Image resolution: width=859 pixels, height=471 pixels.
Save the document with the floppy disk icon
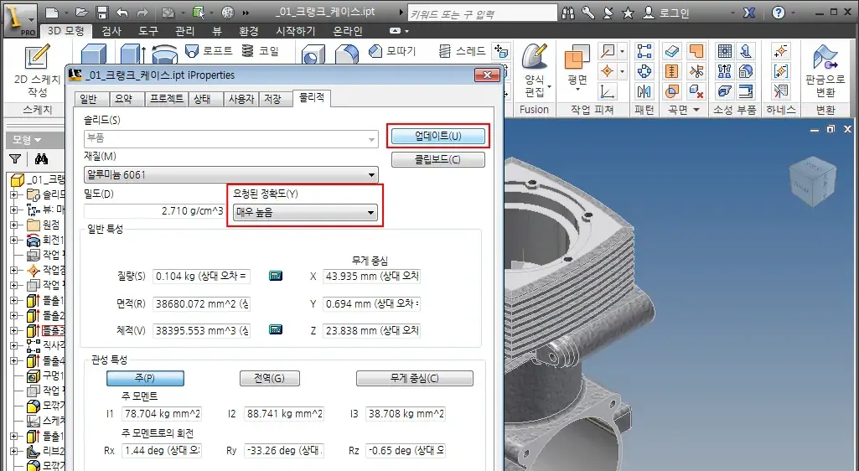click(102, 12)
